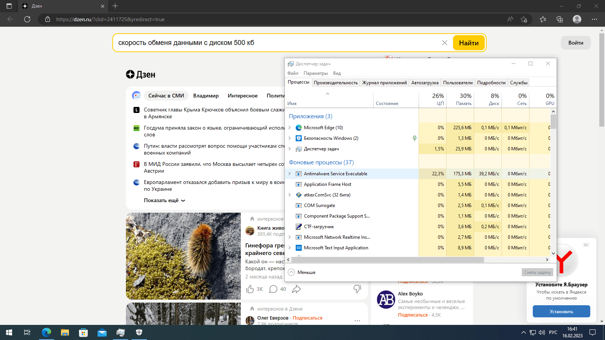Expand news list via Показать ещё
Viewport: 605px width, 340px height.
pyautogui.click(x=164, y=201)
